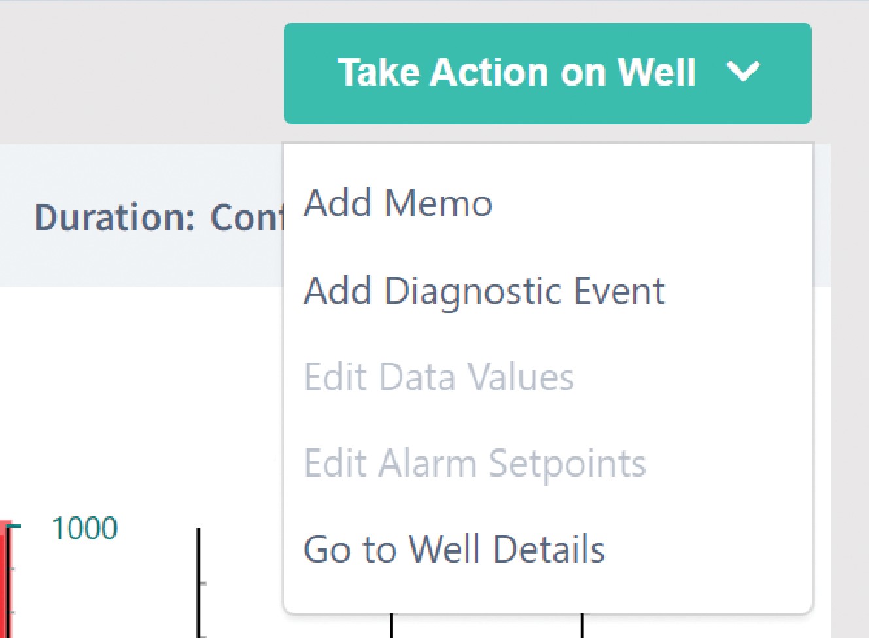Click the small tick mark on the black axis
Screen dimensions: 870x638
[x=203, y=582]
